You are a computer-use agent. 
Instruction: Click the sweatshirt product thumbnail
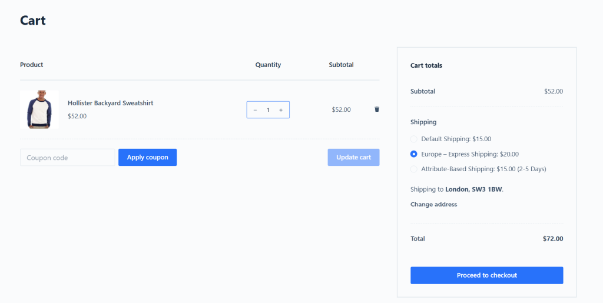tap(39, 109)
